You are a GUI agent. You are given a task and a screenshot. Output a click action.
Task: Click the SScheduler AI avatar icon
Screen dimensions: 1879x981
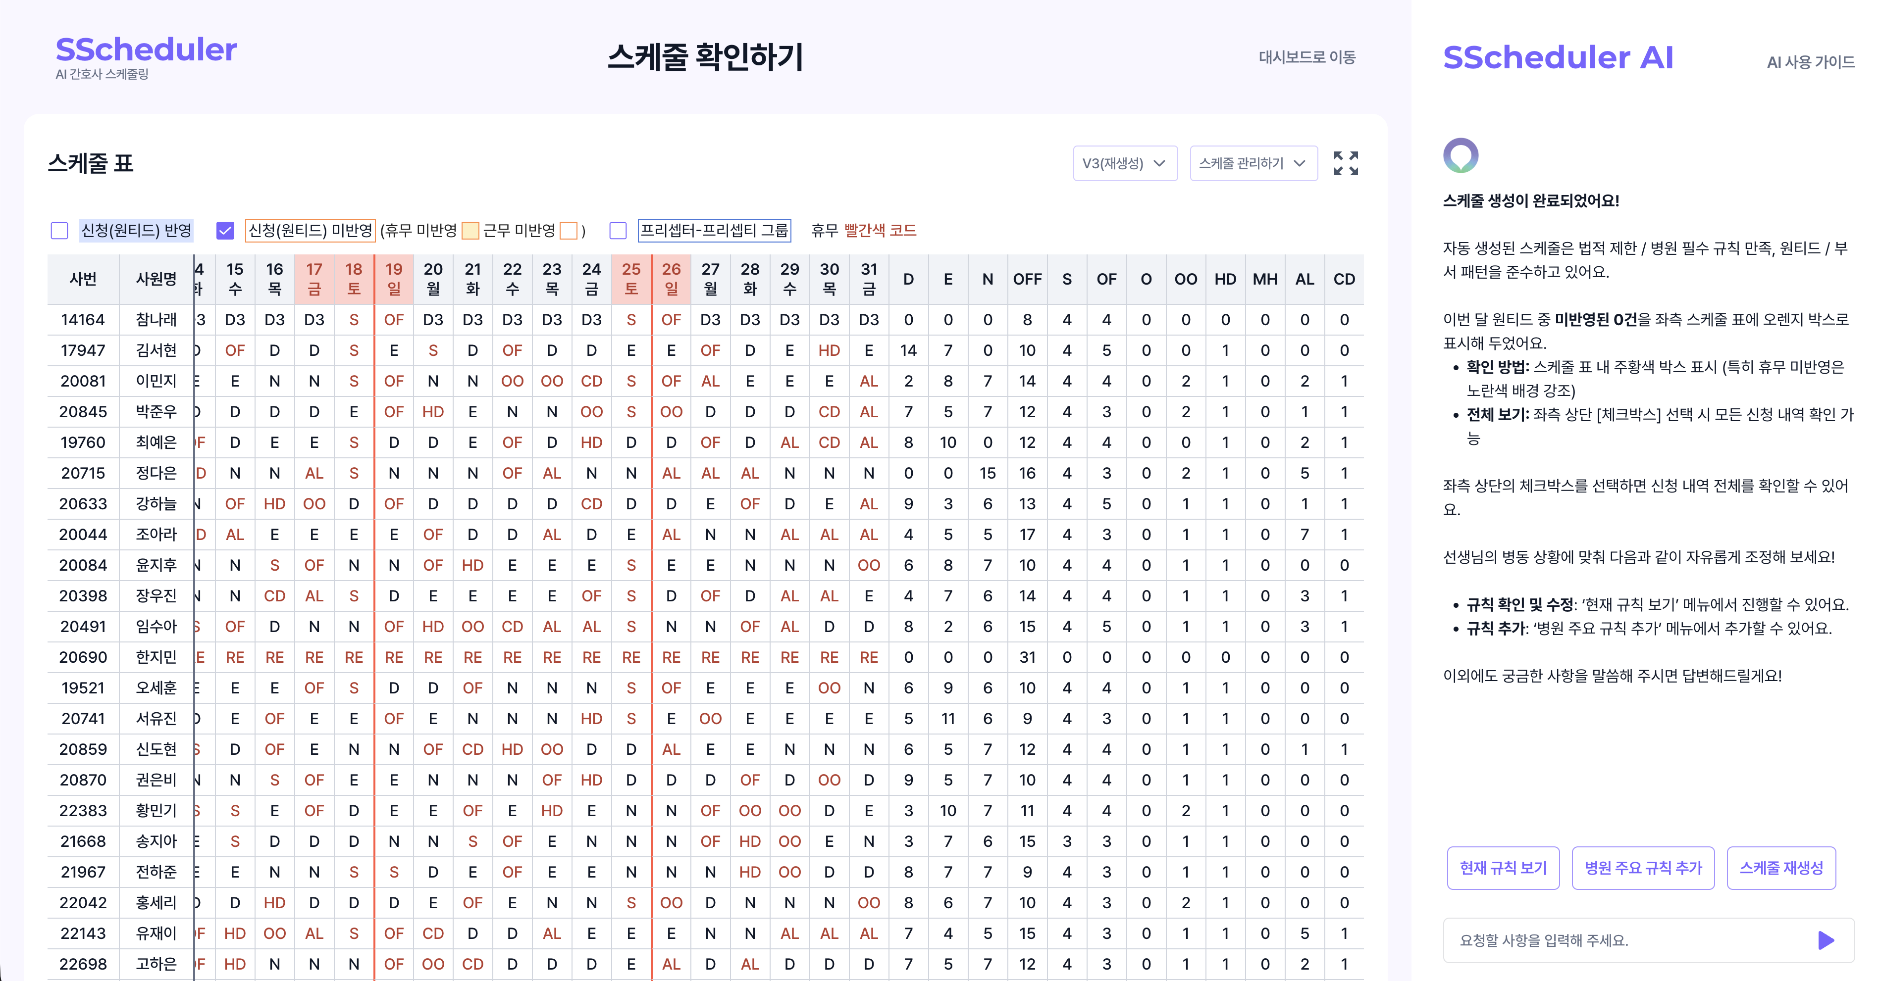[1461, 155]
